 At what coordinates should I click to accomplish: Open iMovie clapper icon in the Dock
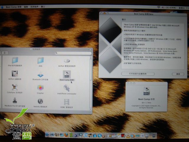(x=94, y=135)
